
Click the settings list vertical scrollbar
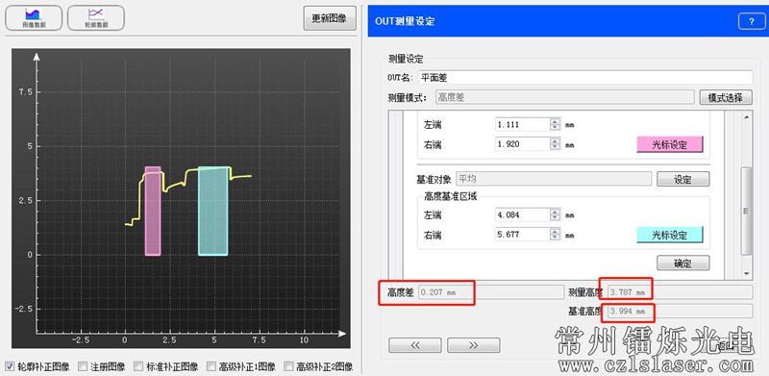pos(747,194)
